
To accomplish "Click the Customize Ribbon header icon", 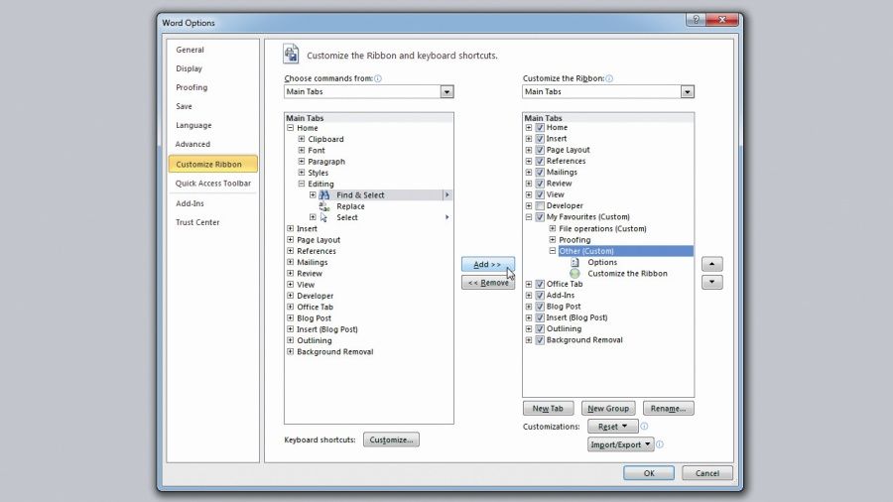I will click(x=291, y=55).
